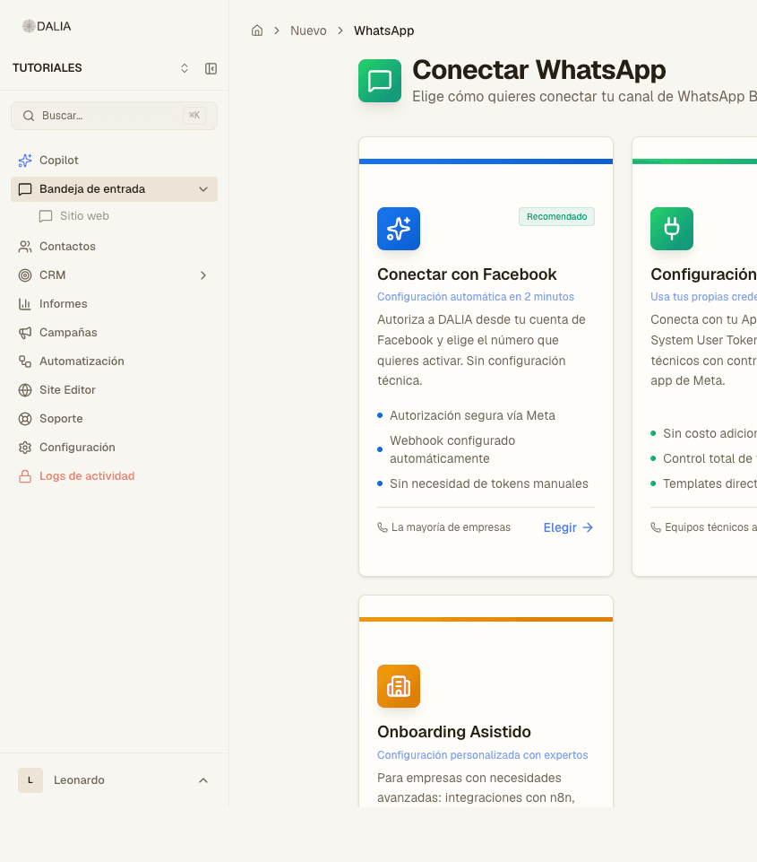This screenshot has height=862, width=757.
Task: Click the DALIA logo
Action: 47,26
